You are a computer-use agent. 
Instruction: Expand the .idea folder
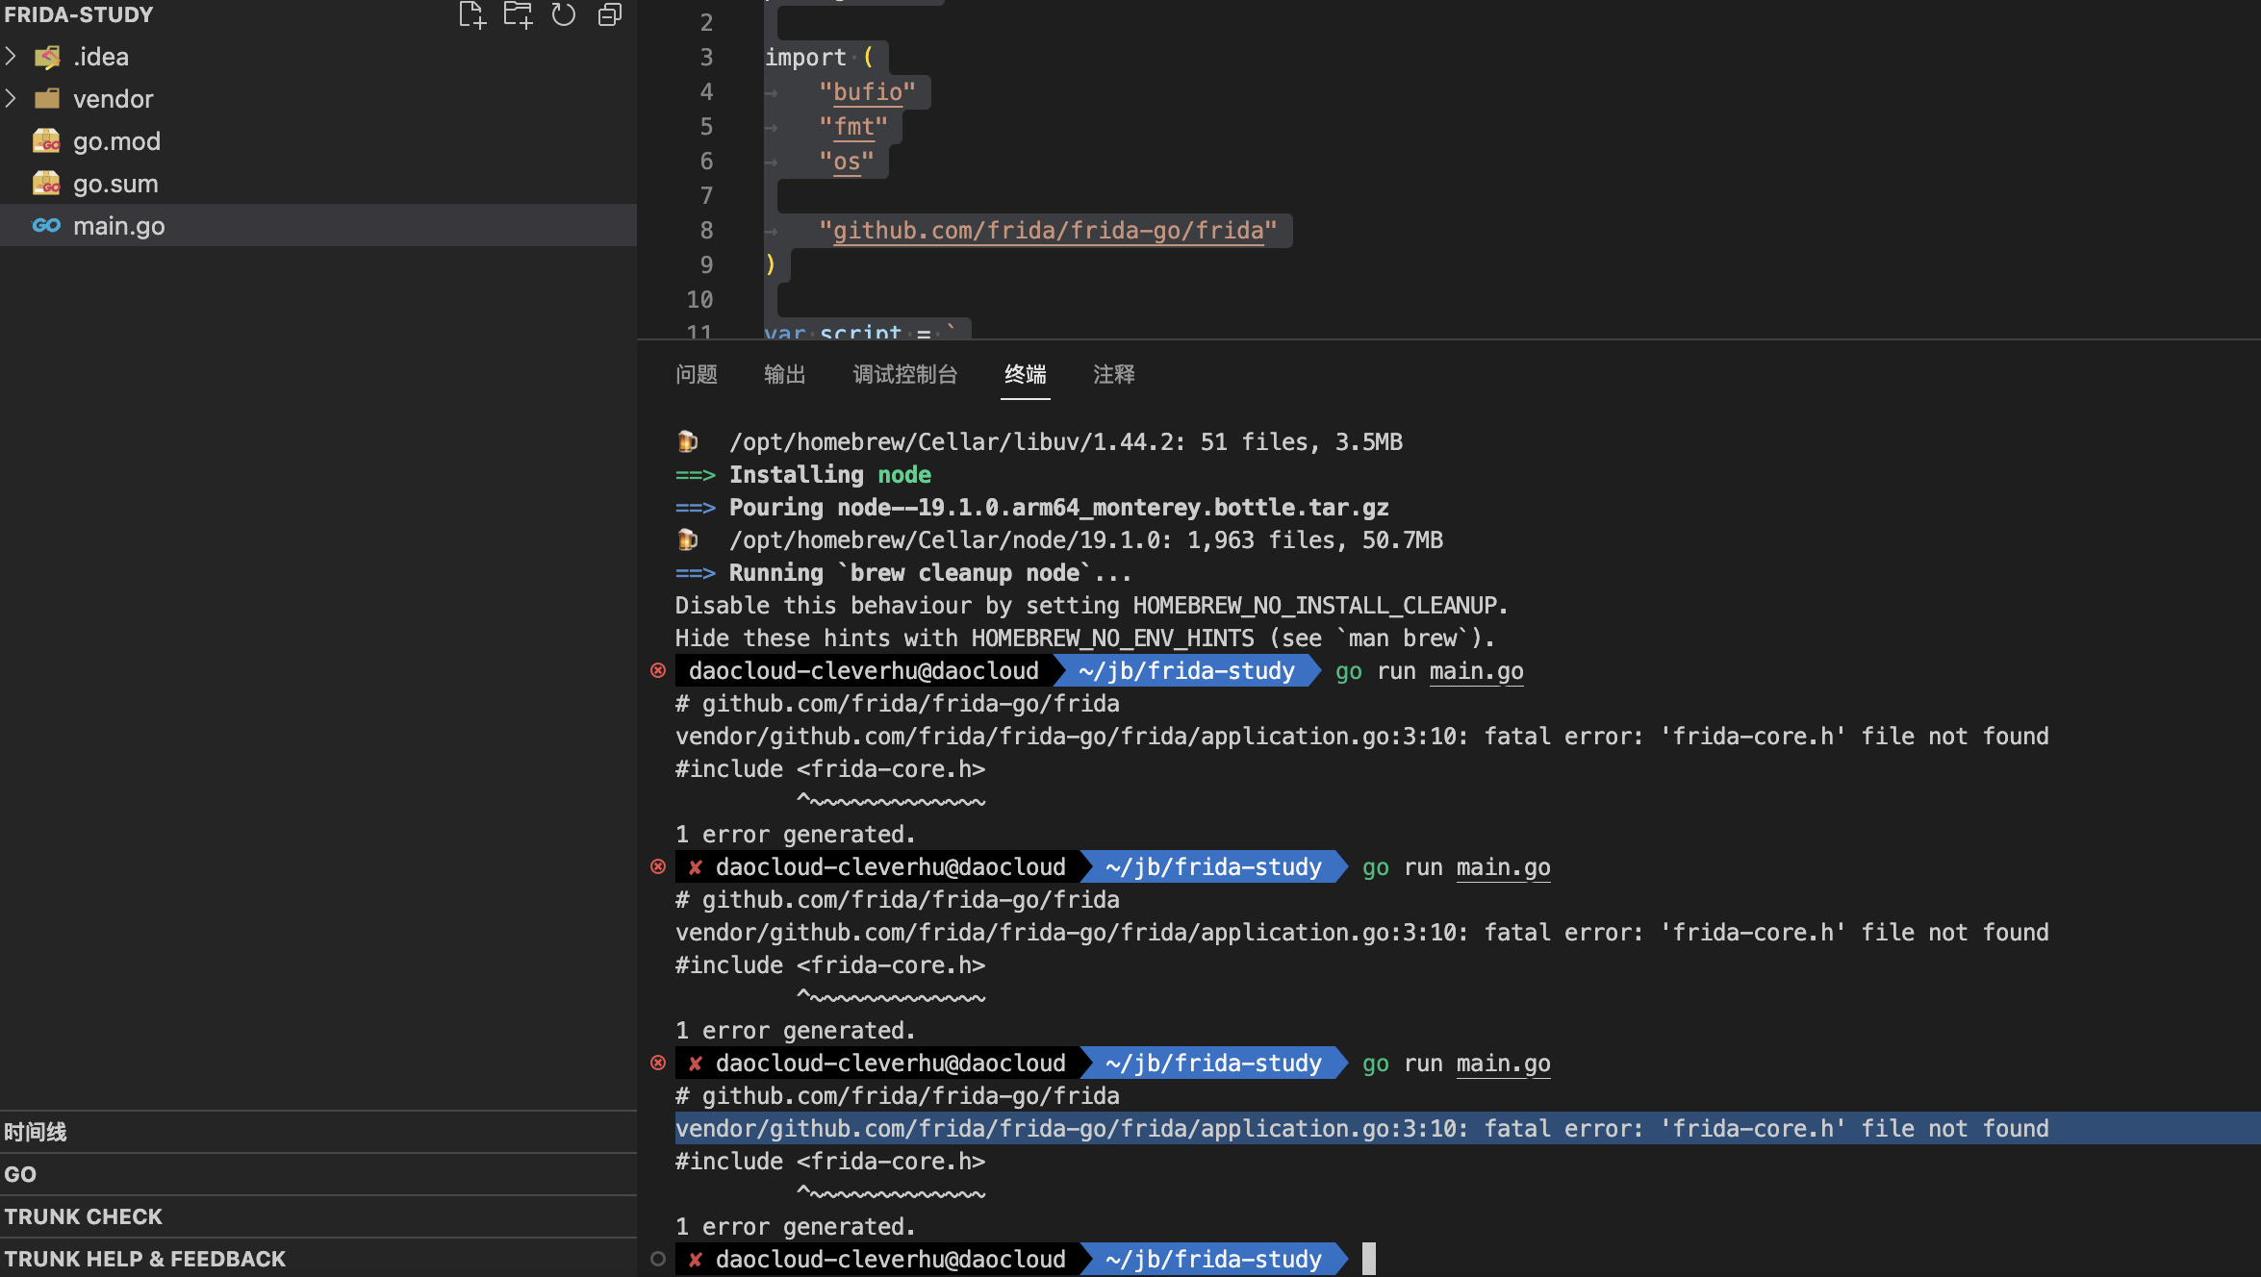point(12,57)
